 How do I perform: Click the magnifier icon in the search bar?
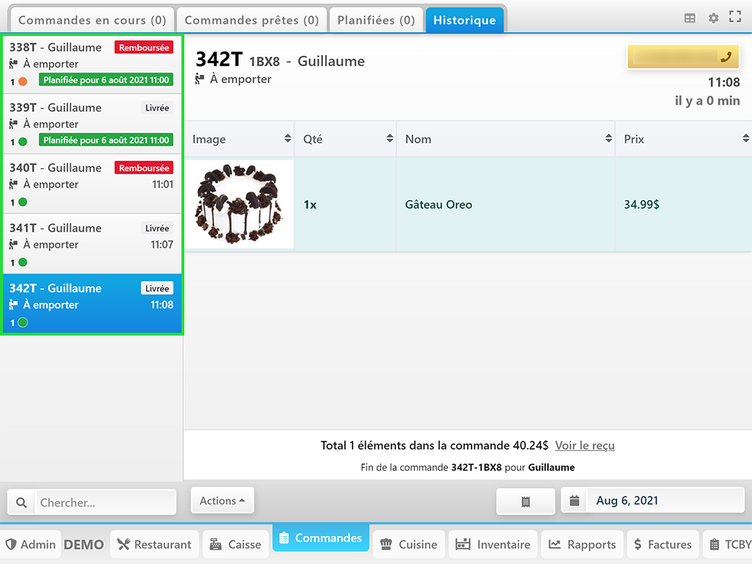[x=21, y=502]
